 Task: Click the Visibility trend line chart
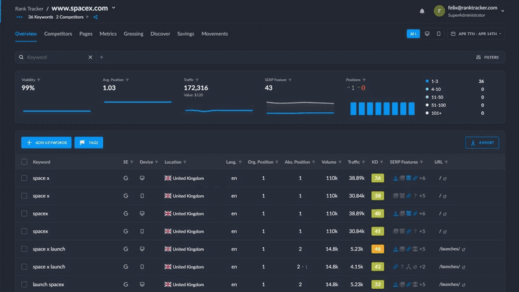tap(56, 111)
